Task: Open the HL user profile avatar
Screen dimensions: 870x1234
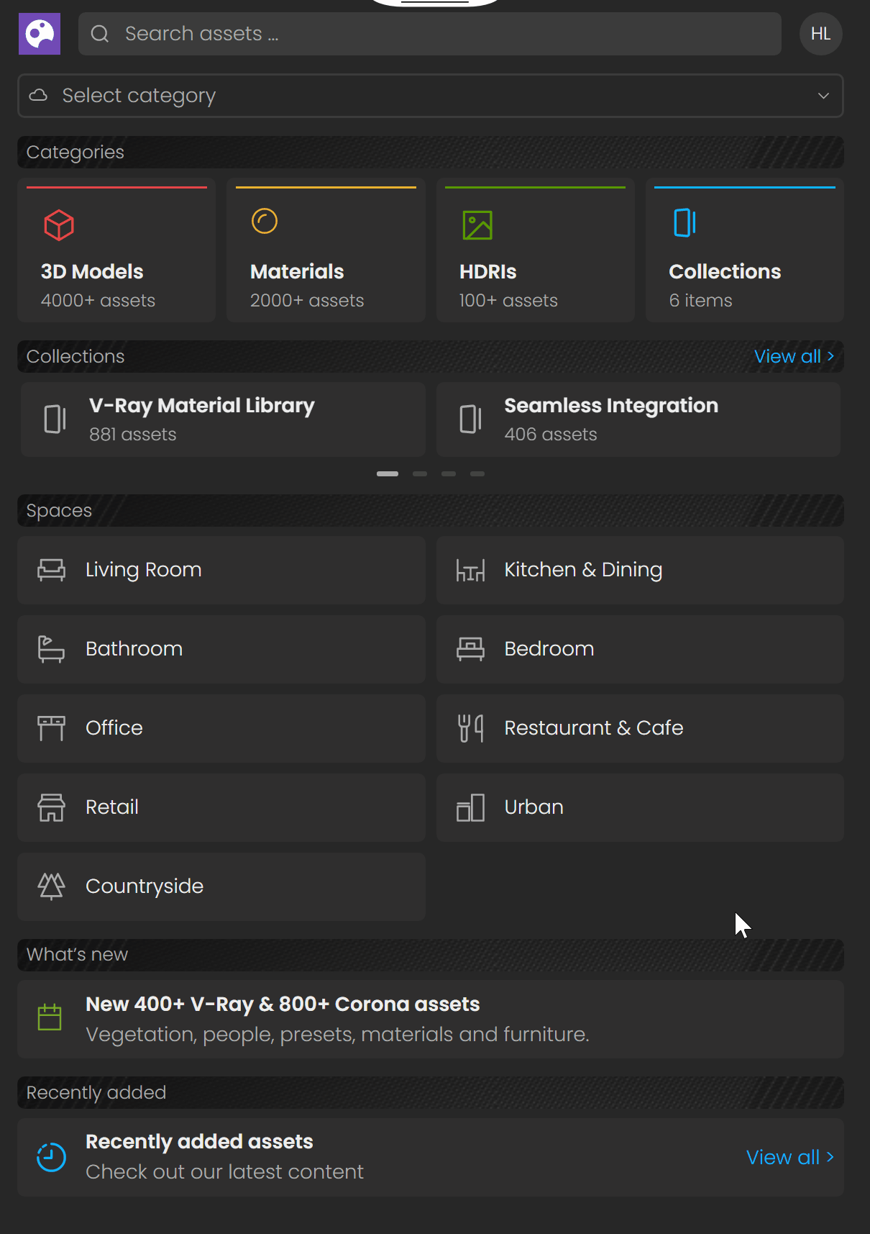Action: 820,34
